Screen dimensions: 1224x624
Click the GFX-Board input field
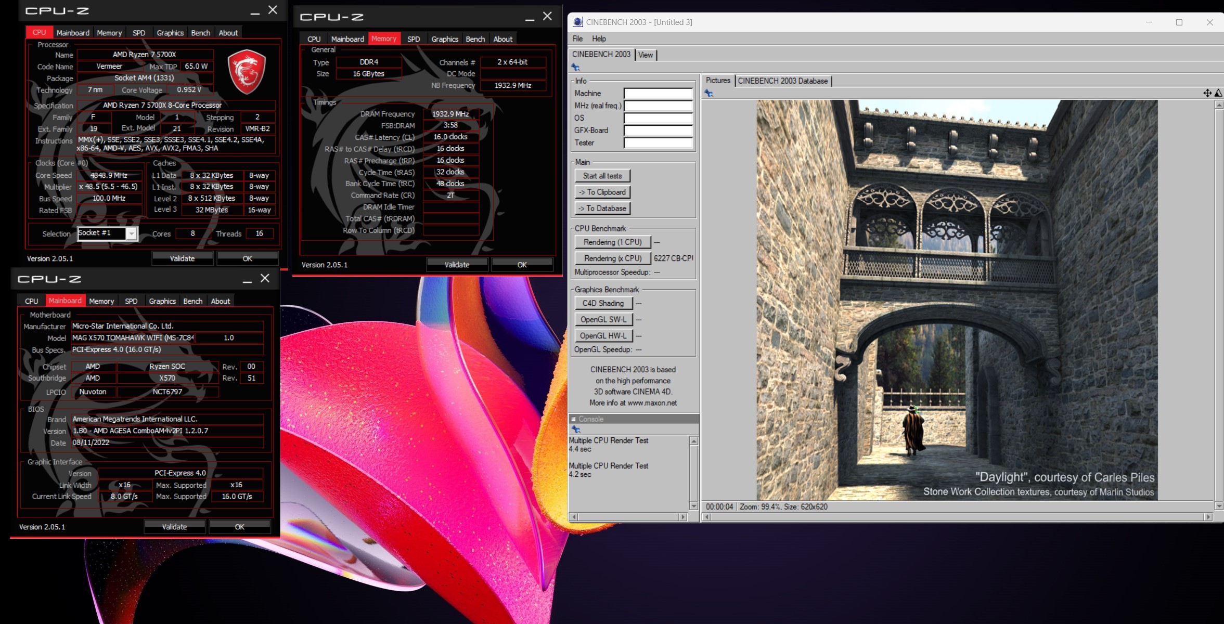click(x=658, y=131)
